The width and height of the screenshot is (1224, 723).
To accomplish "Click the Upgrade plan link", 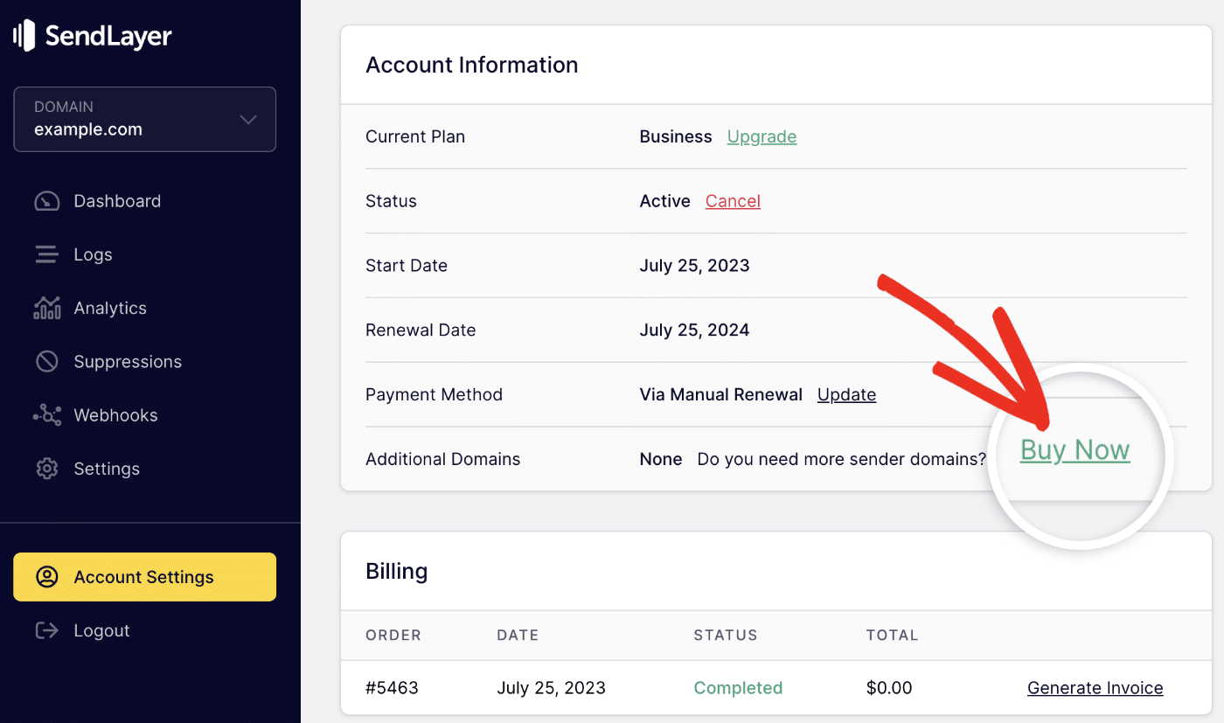I will [762, 136].
